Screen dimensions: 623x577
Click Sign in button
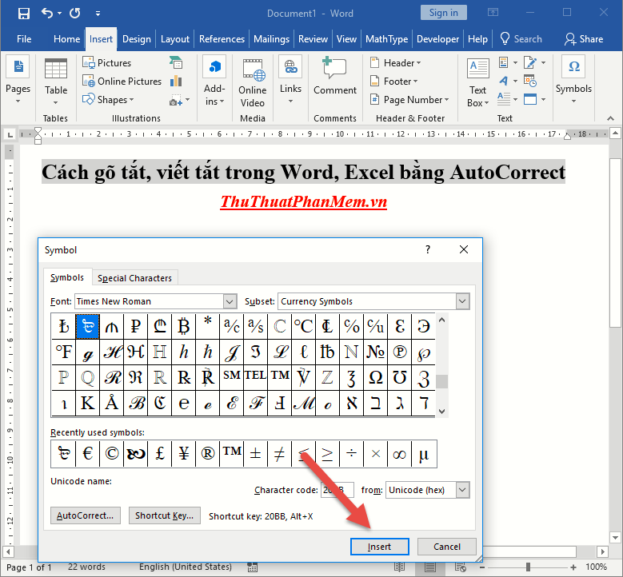pos(443,13)
